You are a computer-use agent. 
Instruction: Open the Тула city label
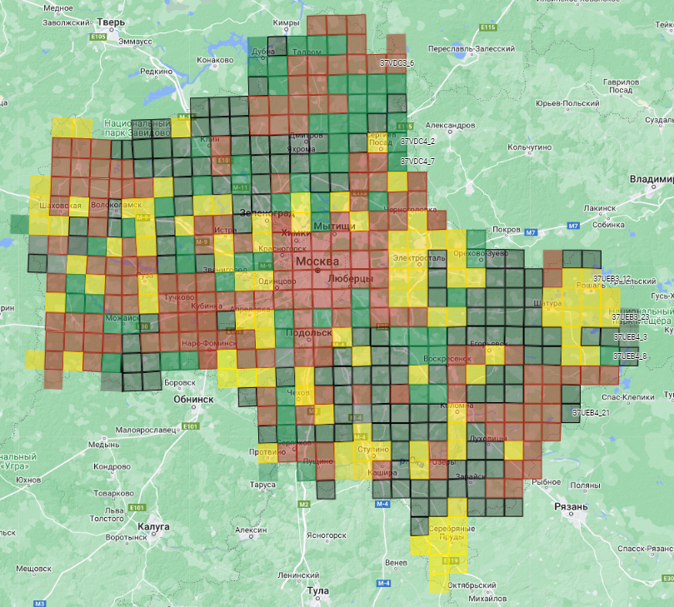coord(318,590)
